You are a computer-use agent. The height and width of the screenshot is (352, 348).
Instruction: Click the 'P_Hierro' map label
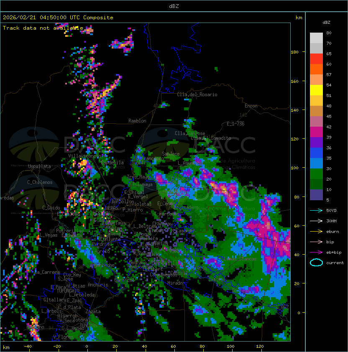133,210
